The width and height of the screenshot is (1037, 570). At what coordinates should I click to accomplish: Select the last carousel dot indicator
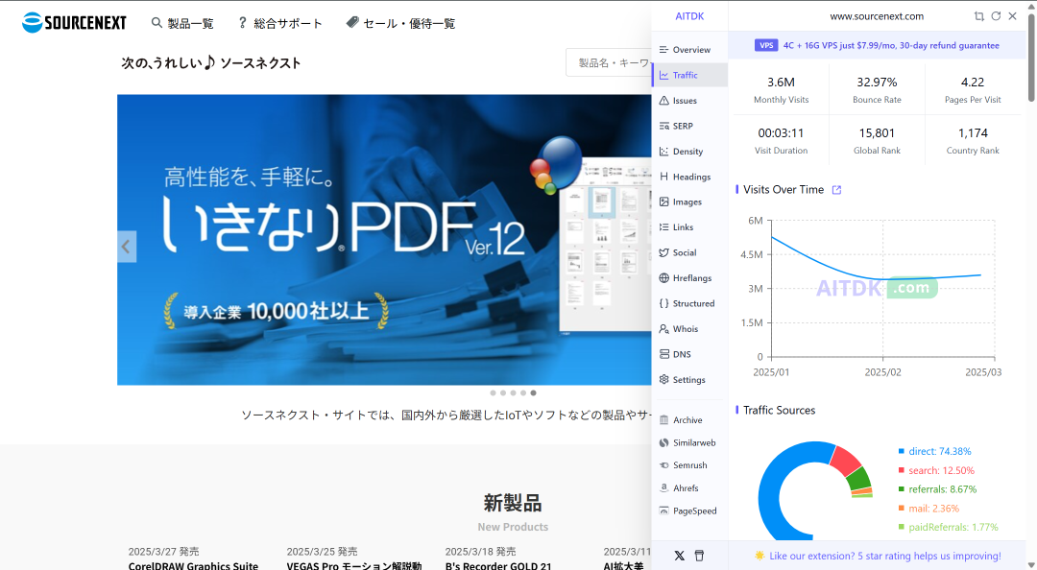[x=533, y=392]
